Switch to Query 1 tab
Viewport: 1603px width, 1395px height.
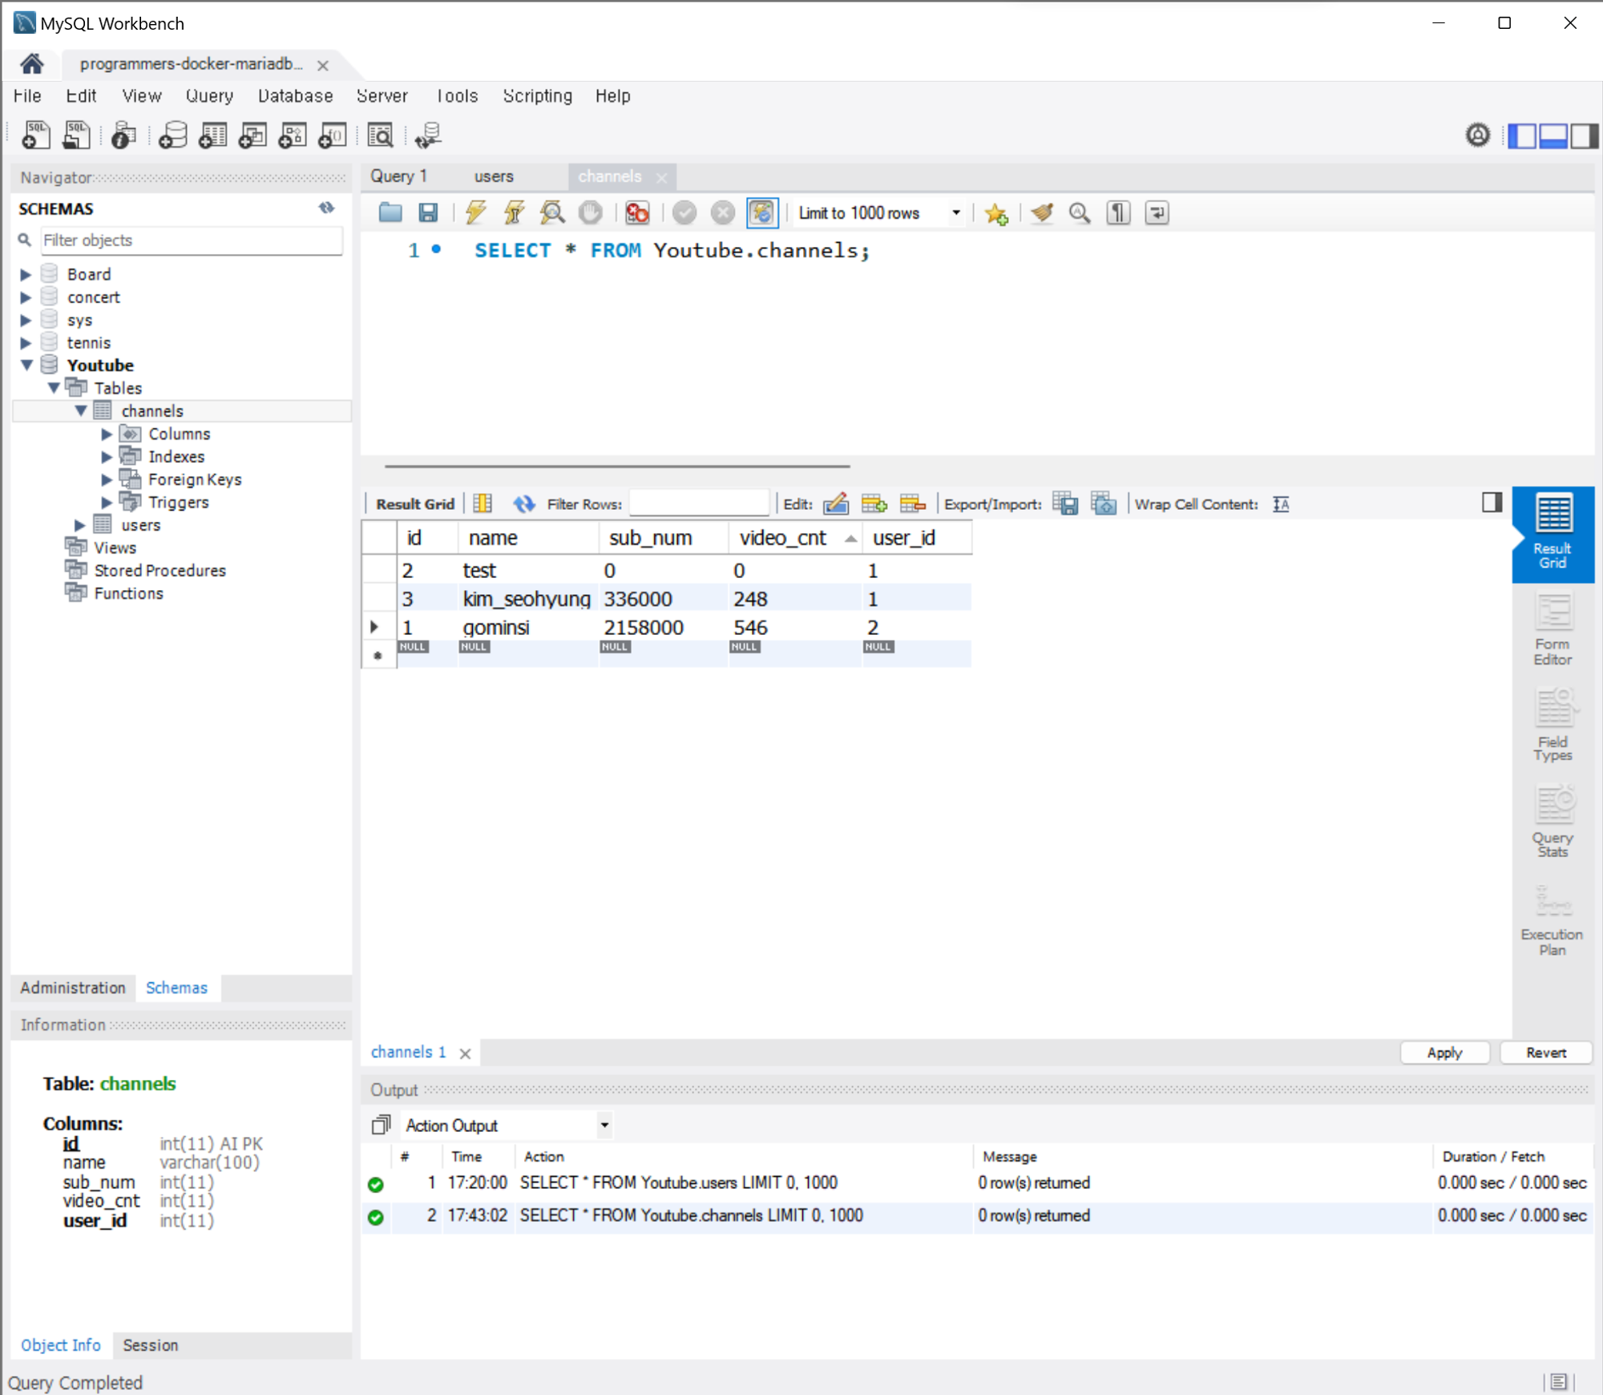tap(398, 176)
